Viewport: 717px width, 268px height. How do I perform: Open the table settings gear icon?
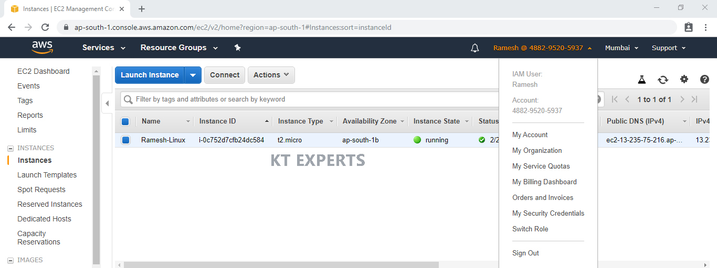[x=684, y=80]
